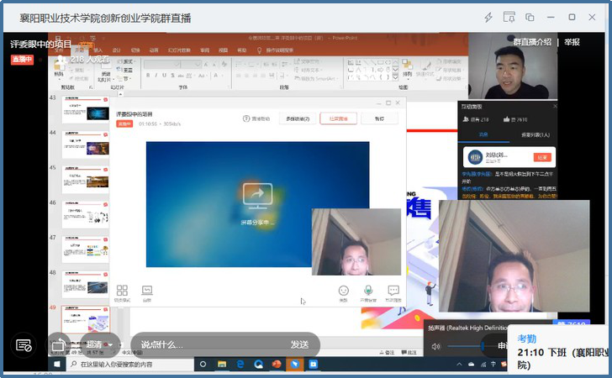
Task: Select slide 44 thumbnail in PowerPoint
Action: [86, 144]
